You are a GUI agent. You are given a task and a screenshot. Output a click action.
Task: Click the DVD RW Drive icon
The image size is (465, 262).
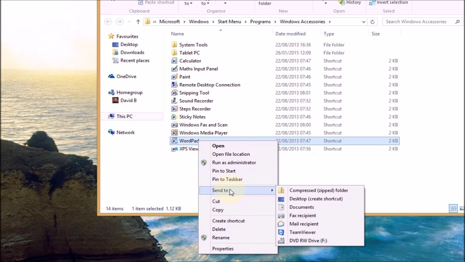click(281, 241)
